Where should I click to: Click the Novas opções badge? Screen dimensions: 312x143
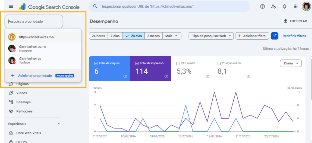coord(65,76)
